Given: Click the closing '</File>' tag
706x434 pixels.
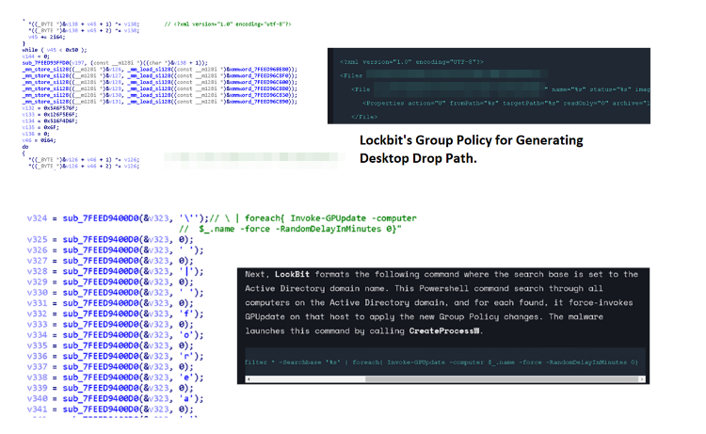Looking at the screenshot, I should pyautogui.click(x=364, y=117).
